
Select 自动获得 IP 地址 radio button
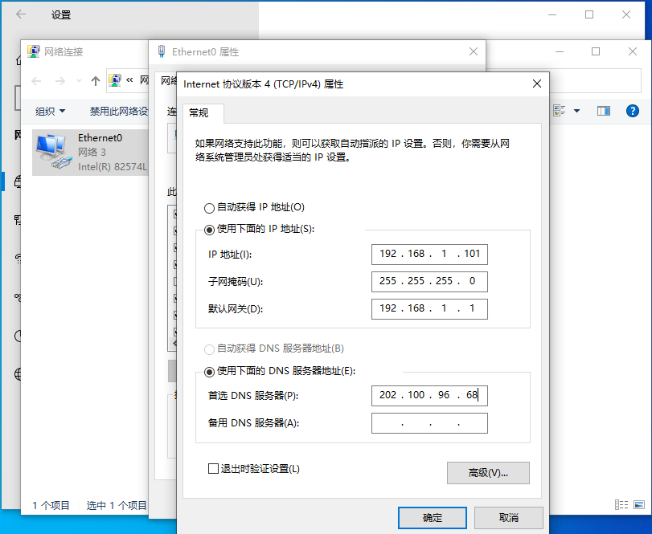[208, 206]
